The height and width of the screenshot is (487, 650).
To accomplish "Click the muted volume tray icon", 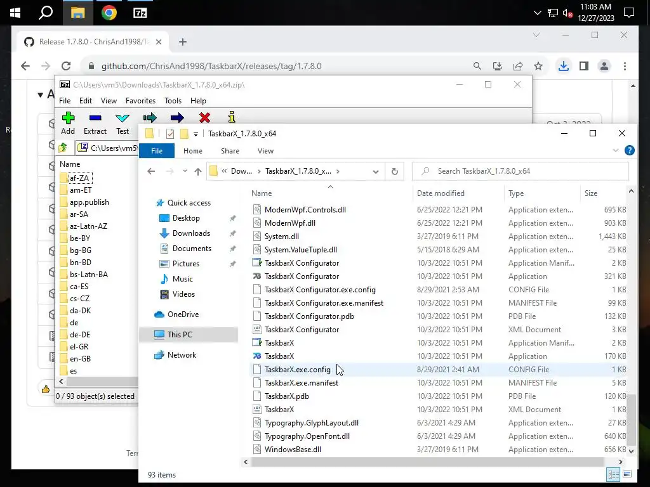I will coord(567,13).
